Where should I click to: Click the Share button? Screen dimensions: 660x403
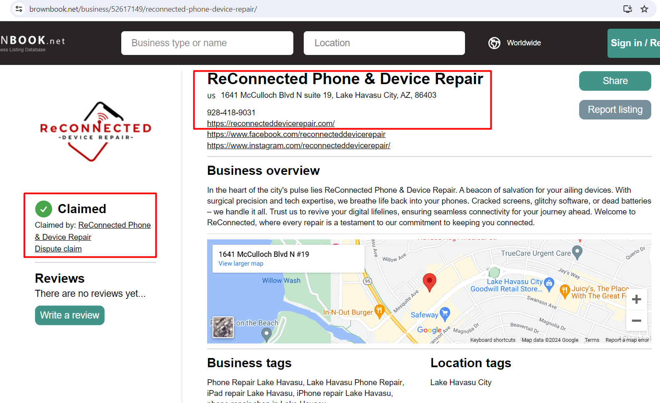click(615, 81)
